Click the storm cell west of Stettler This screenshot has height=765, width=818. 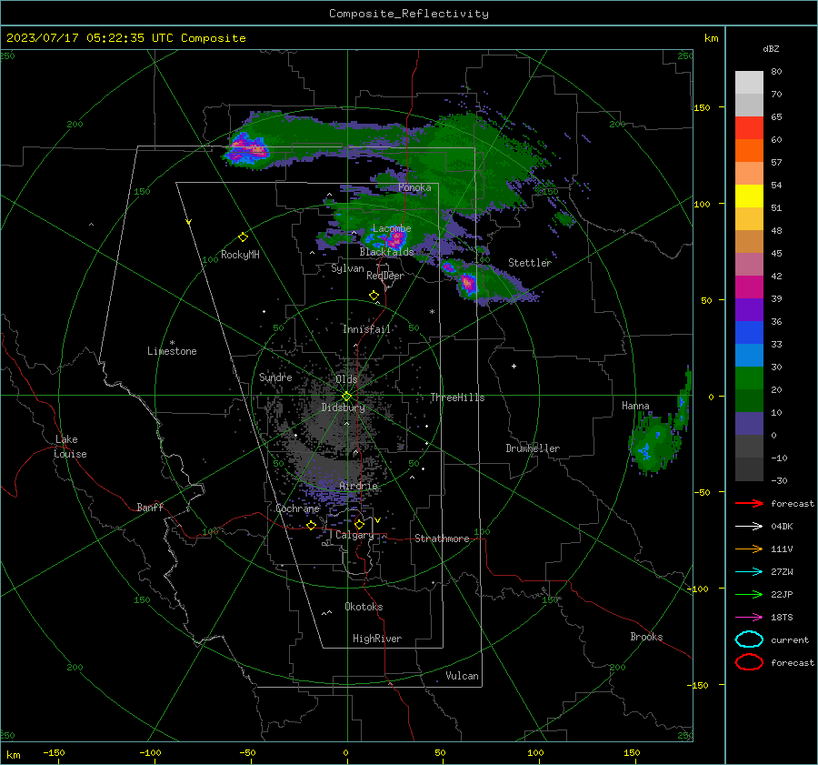click(x=467, y=284)
